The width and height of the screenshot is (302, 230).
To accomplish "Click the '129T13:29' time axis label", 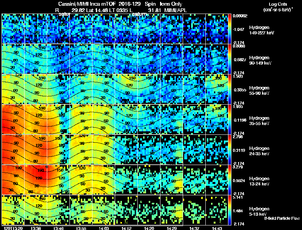I will click(13, 228).
